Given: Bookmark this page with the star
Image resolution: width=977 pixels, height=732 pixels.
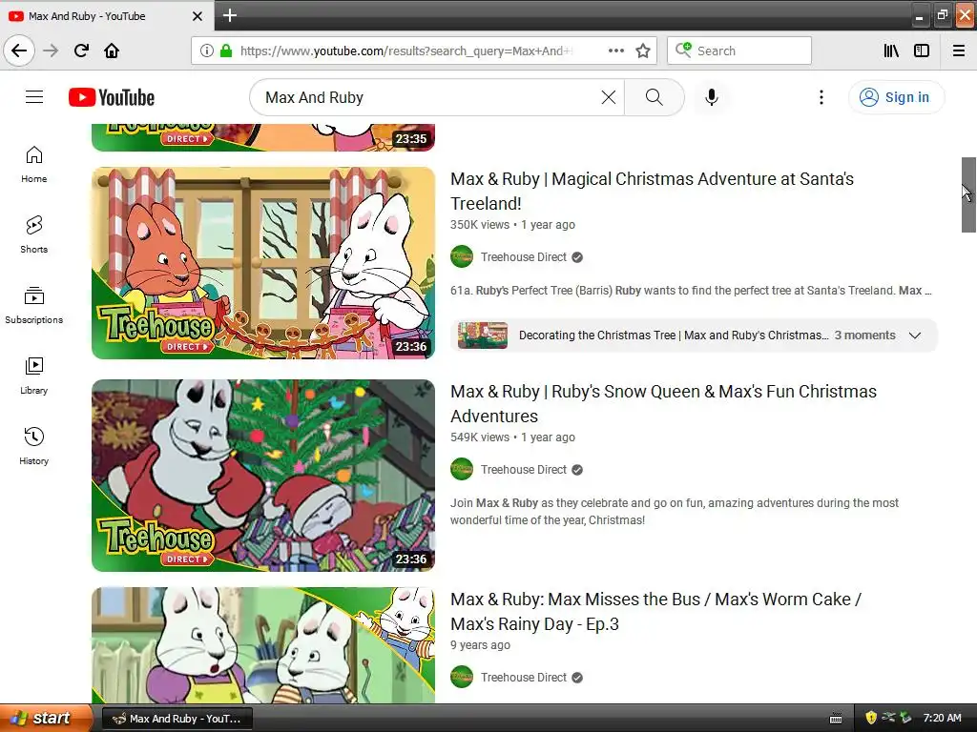Looking at the screenshot, I should coord(643,51).
